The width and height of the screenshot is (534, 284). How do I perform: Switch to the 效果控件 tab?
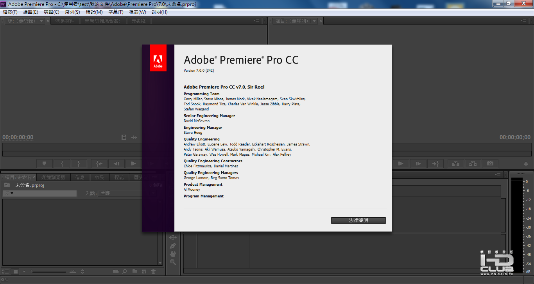click(65, 21)
